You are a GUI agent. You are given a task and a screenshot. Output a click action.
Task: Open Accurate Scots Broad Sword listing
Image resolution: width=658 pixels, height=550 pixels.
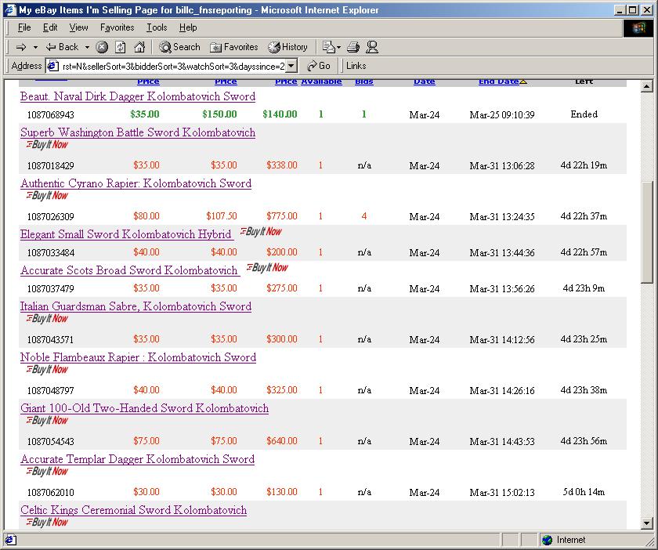[x=129, y=270]
